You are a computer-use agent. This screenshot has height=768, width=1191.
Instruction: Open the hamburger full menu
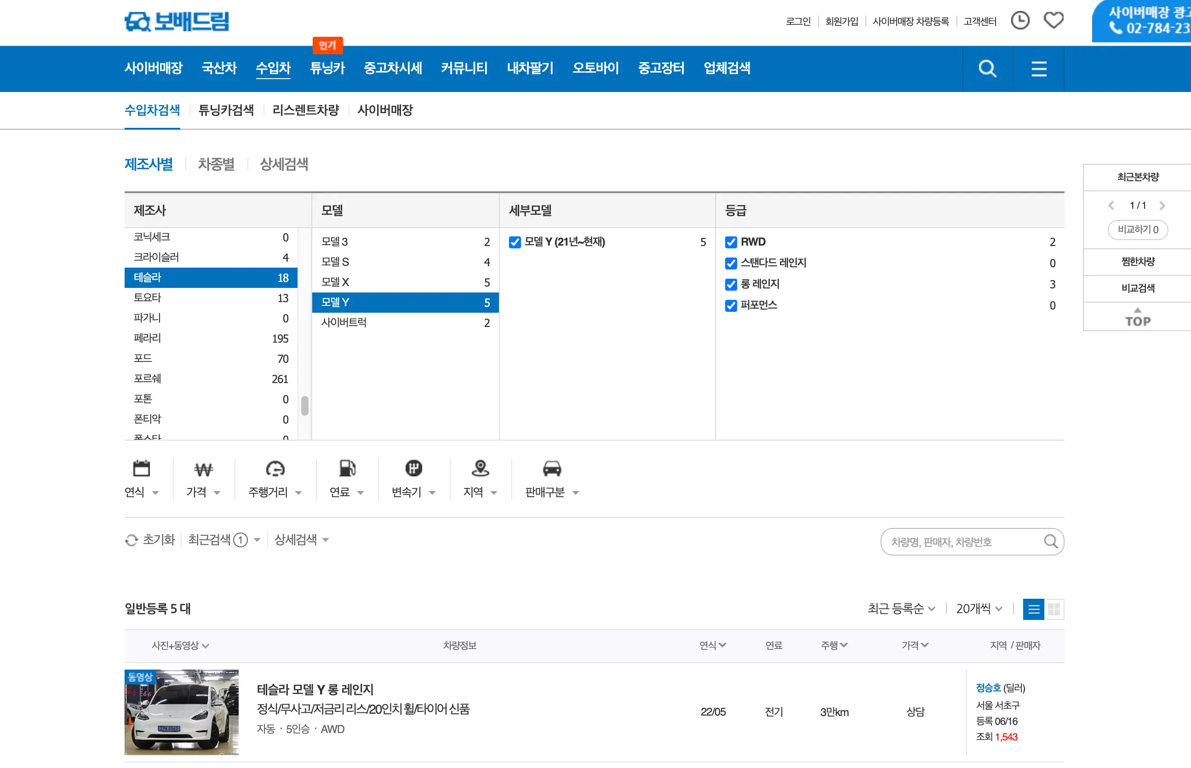[1038, 69]
